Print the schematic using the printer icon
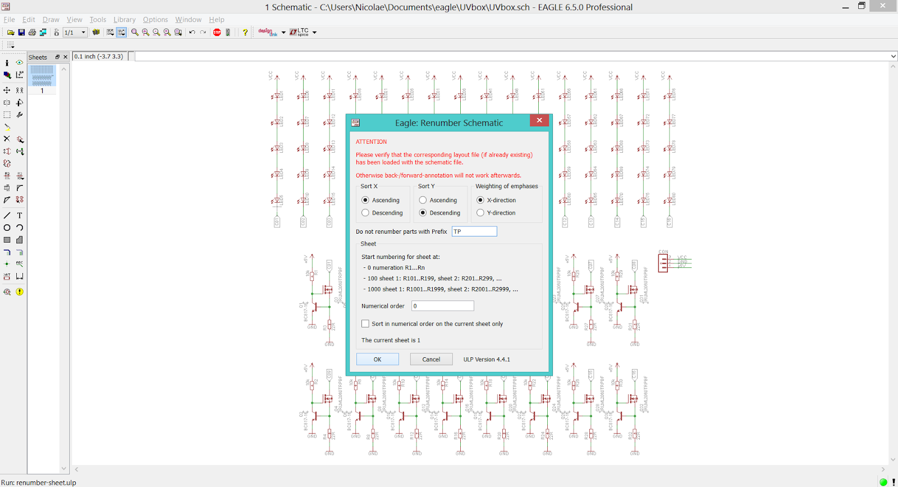Screen dimensions: 898x487 pyautogui.click(x=32, y=33)
